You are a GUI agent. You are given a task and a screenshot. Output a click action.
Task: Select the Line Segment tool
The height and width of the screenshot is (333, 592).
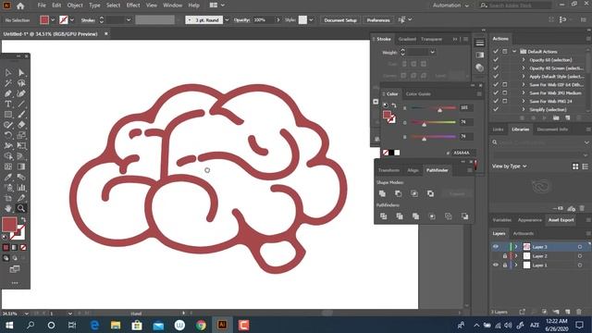coord(21,105)
